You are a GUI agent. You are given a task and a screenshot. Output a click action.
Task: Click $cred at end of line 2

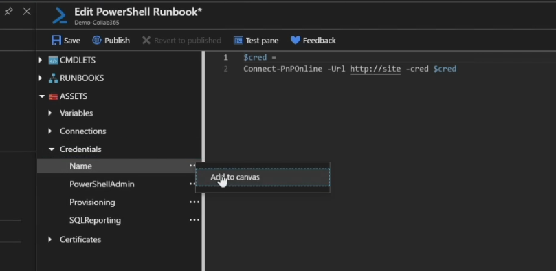[445, 69]
